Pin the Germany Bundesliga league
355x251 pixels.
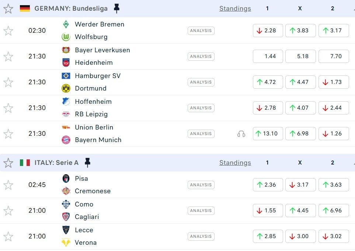click(116, 8)
